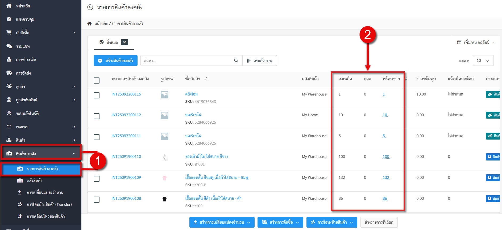Open the แสดง rows-per-page dropdown

(x=483, y=60)
